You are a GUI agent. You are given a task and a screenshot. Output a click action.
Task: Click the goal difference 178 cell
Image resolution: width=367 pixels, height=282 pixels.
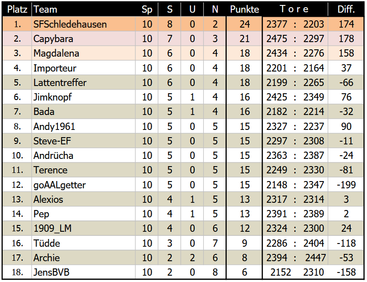pos(346,39)
